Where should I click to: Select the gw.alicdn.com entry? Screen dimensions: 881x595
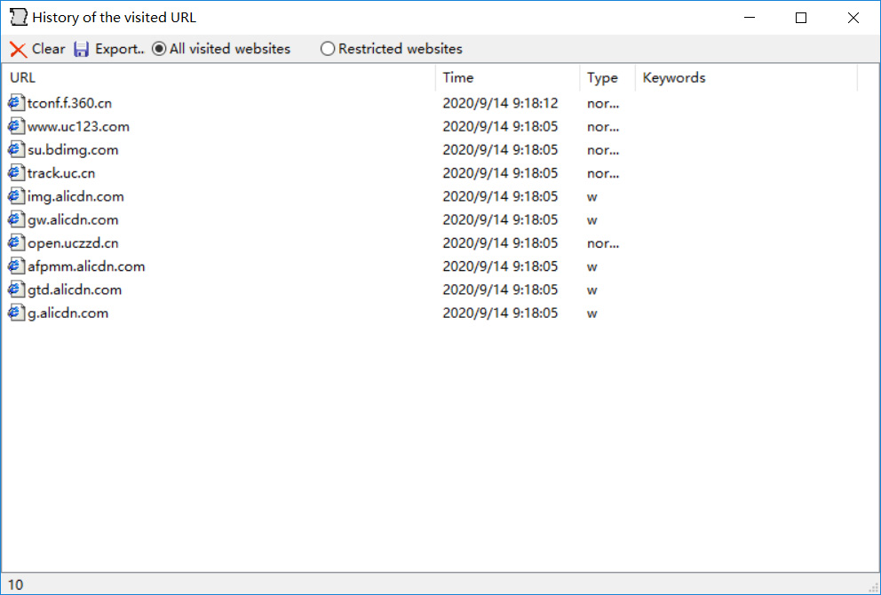click(x=73, y=219)
